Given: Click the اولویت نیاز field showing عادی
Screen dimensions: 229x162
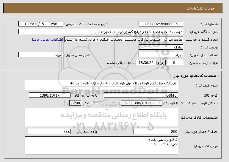Looking at the screenshot, I should coord(161,47).
